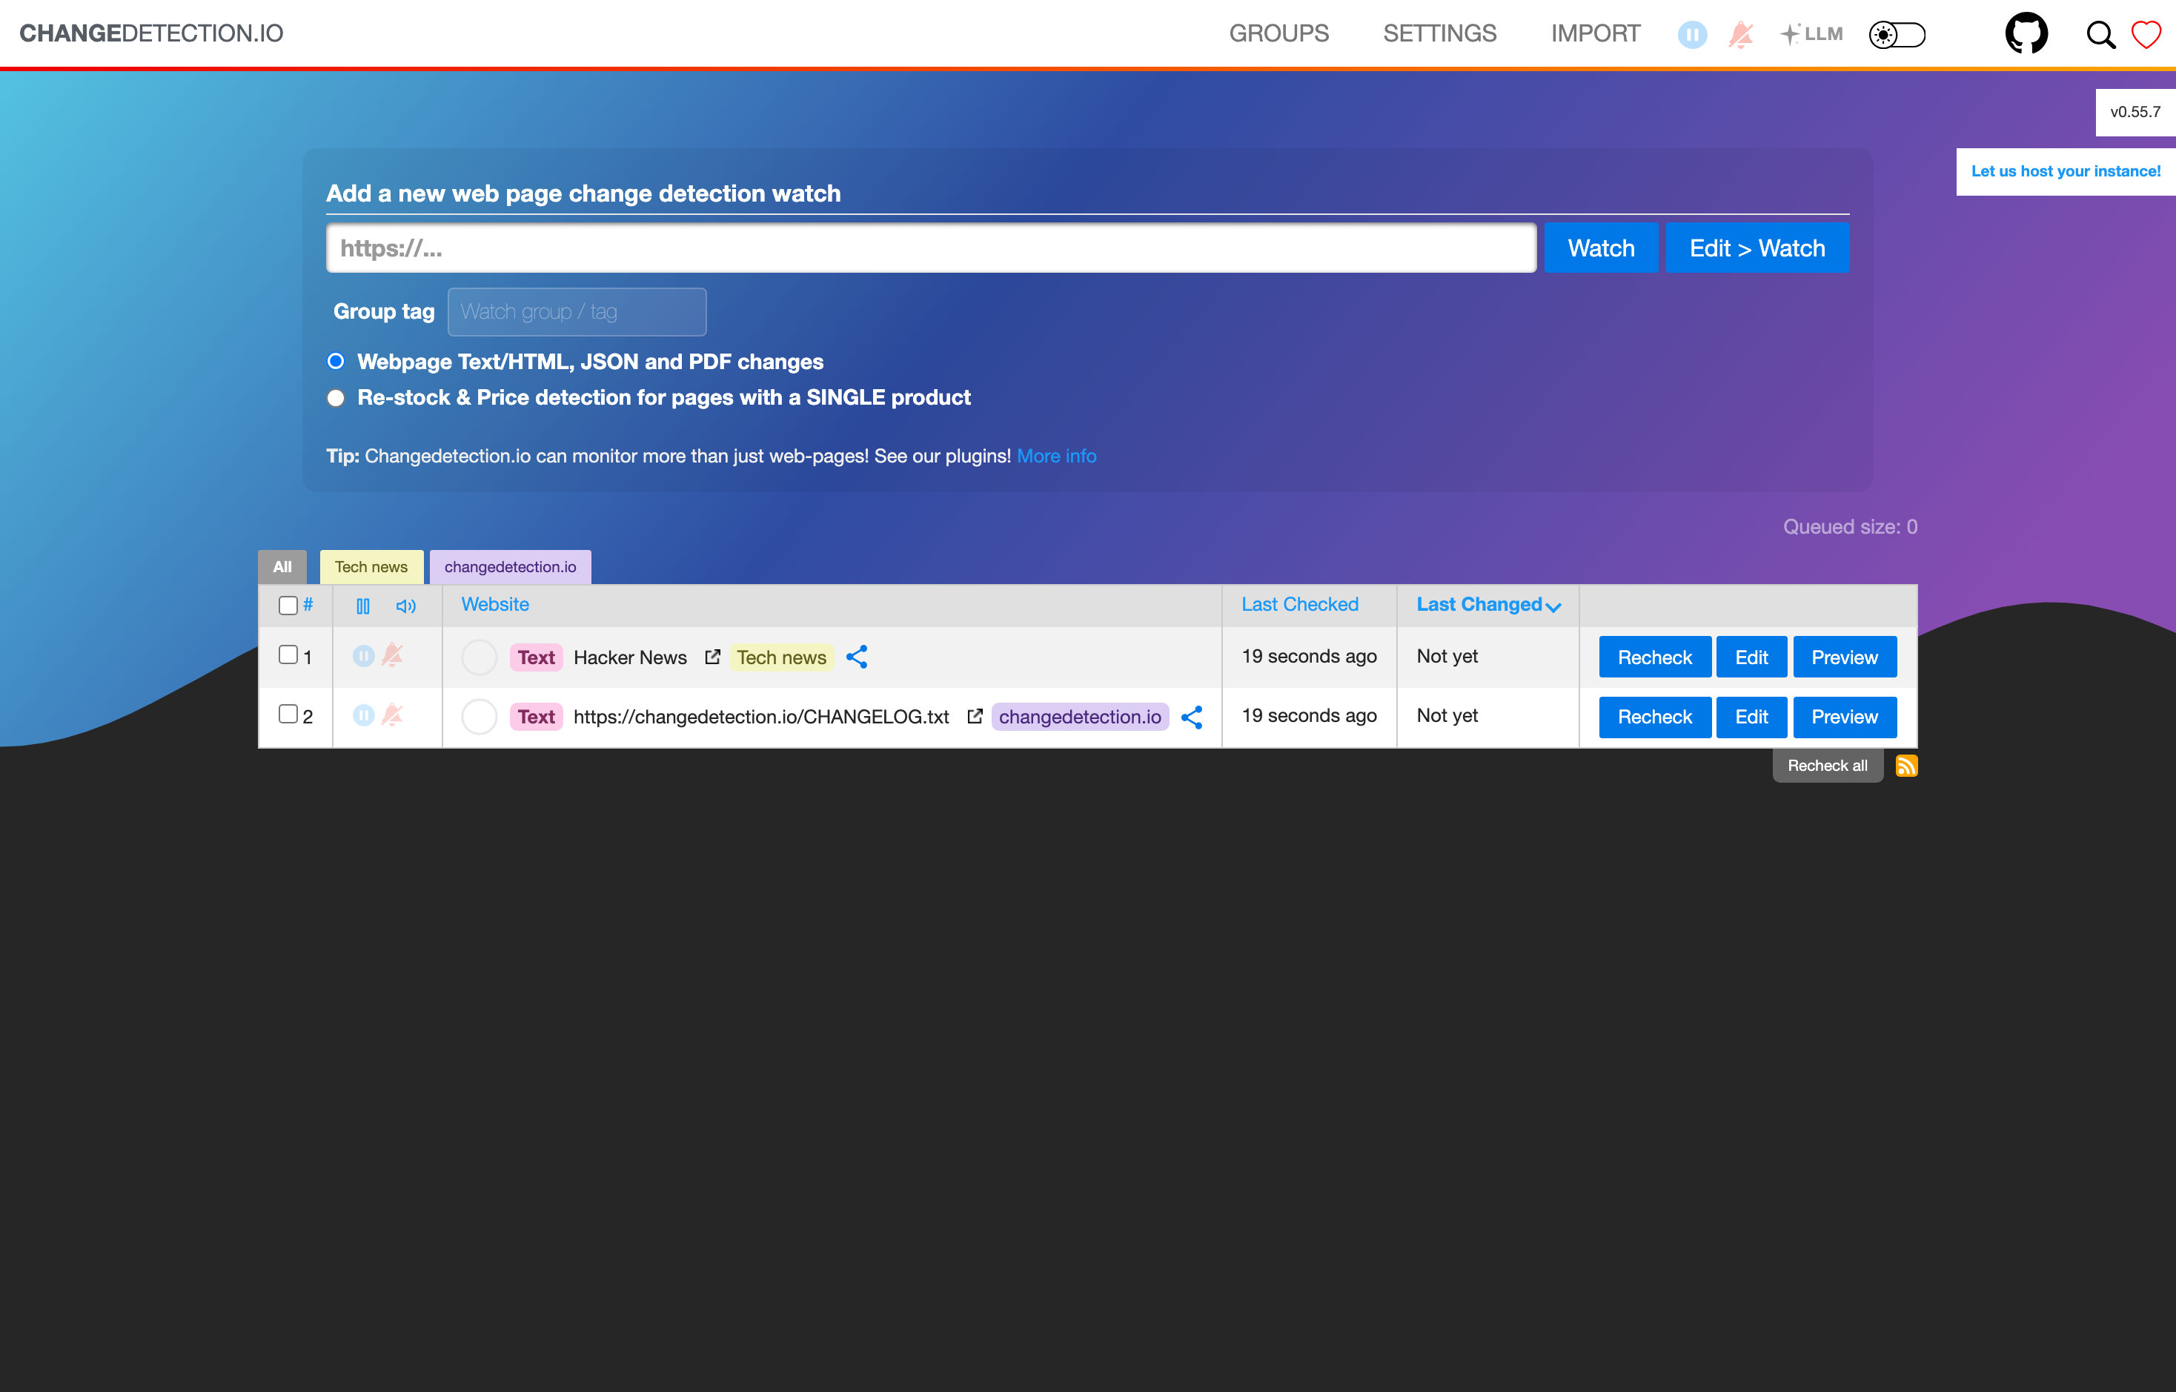Open the GitHub repository icon
Image resolution: width=2176 pixels, height=1392 pixels.
[2026, 33]
